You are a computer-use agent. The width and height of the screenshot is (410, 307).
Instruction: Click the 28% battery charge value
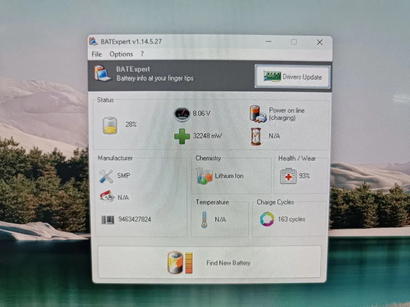point(131,124)
